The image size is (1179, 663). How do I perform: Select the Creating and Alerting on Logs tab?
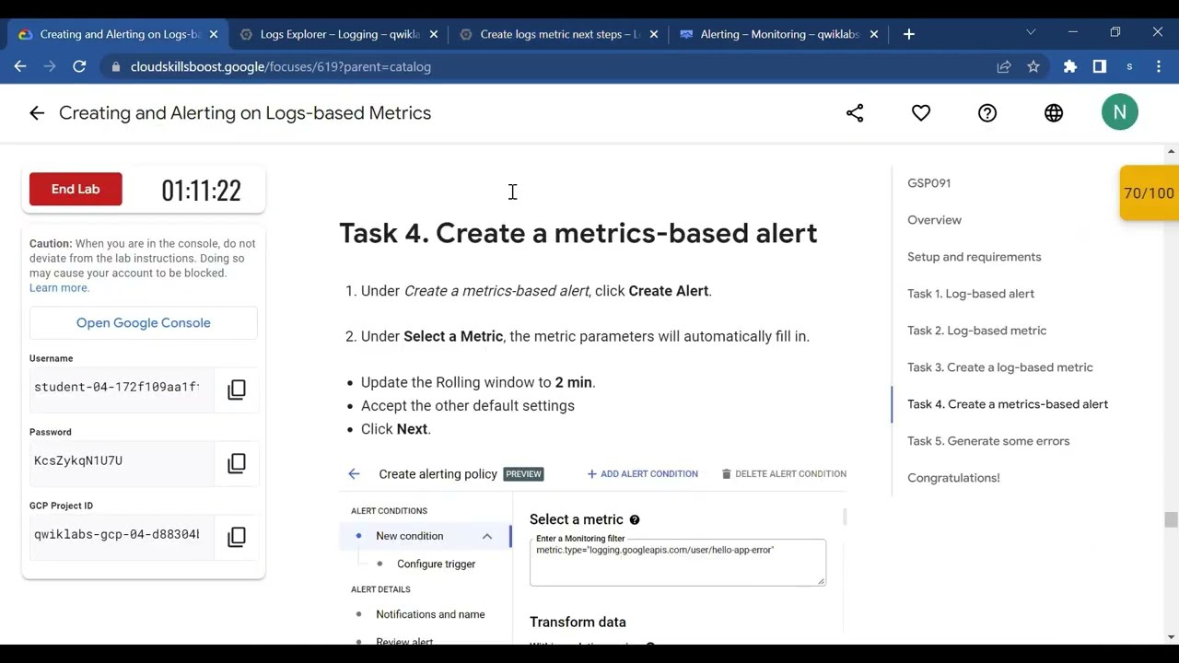tap(120, 34)
